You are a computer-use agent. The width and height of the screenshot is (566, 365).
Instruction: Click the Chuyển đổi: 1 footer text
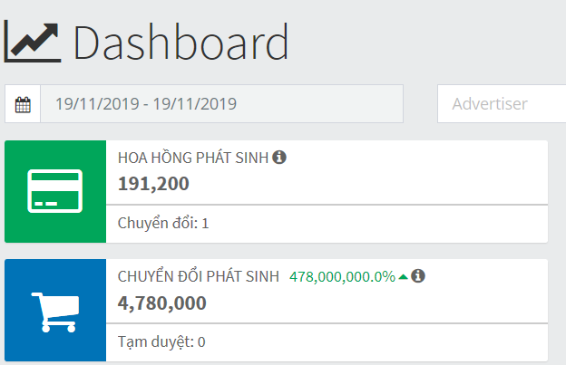coord(163,223)
